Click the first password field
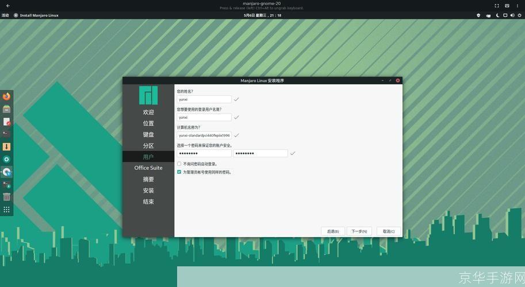This screenshot has width=525, height=287. point(204,153)
